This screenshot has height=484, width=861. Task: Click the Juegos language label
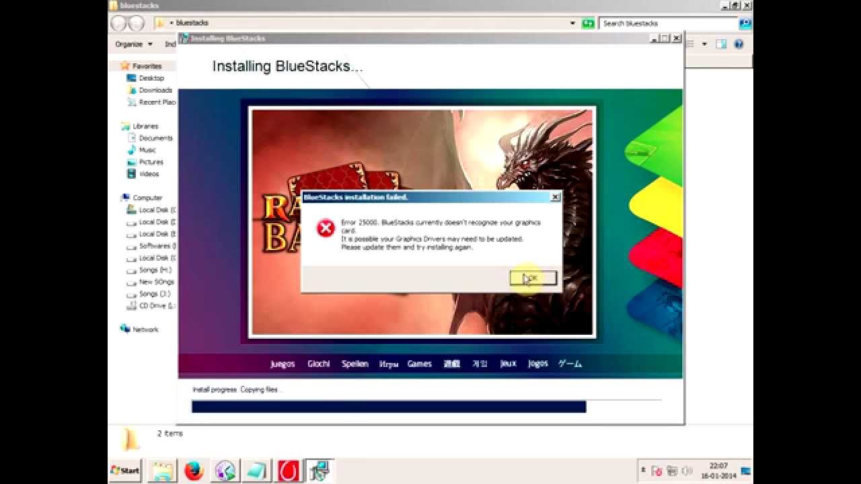[x=283, y=364]
